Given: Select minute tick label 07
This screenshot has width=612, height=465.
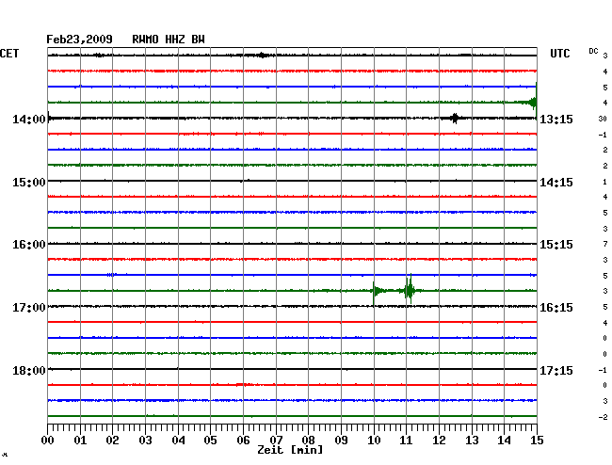Looking at the screenshot, I should 276,441.
